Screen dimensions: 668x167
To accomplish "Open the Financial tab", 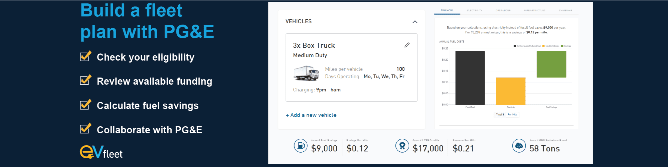I will click(447, 11).
